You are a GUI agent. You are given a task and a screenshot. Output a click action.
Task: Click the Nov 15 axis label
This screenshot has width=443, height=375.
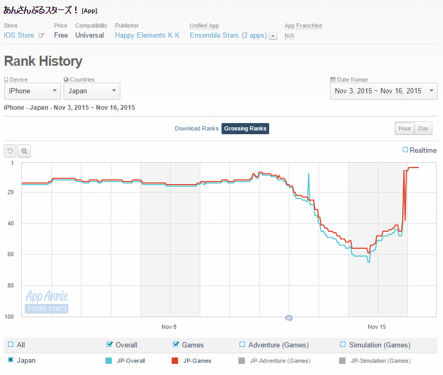377,327
